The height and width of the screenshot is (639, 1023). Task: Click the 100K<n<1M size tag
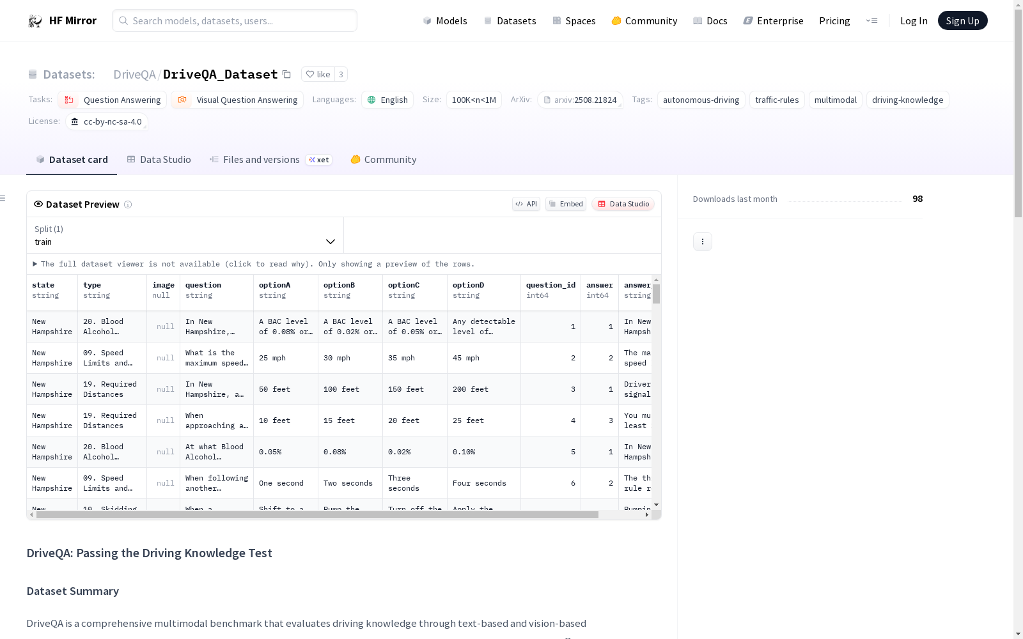[474, 100]
